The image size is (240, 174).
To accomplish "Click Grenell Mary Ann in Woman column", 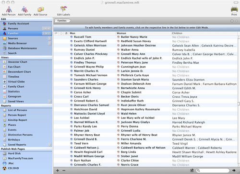I will click(x=133, y=54).
